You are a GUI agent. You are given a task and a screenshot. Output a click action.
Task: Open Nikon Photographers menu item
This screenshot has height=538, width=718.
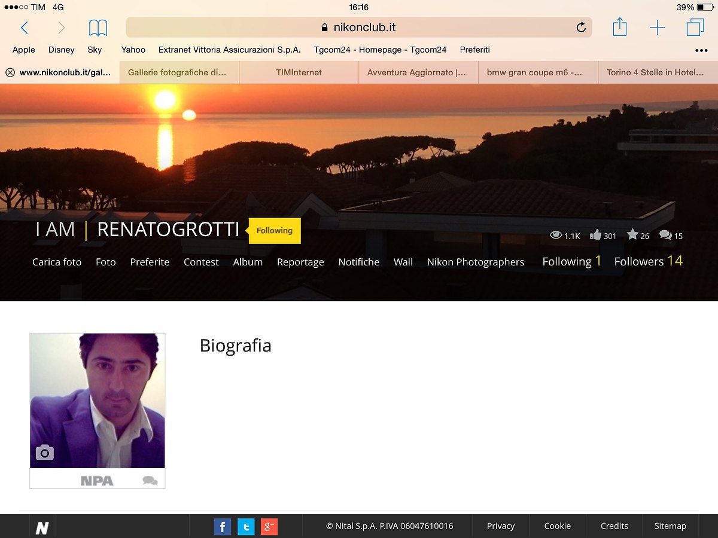click(476, 262)
